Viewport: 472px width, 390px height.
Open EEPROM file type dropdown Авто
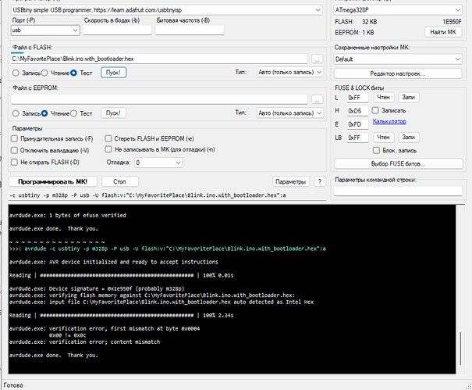tap(290, 113)
